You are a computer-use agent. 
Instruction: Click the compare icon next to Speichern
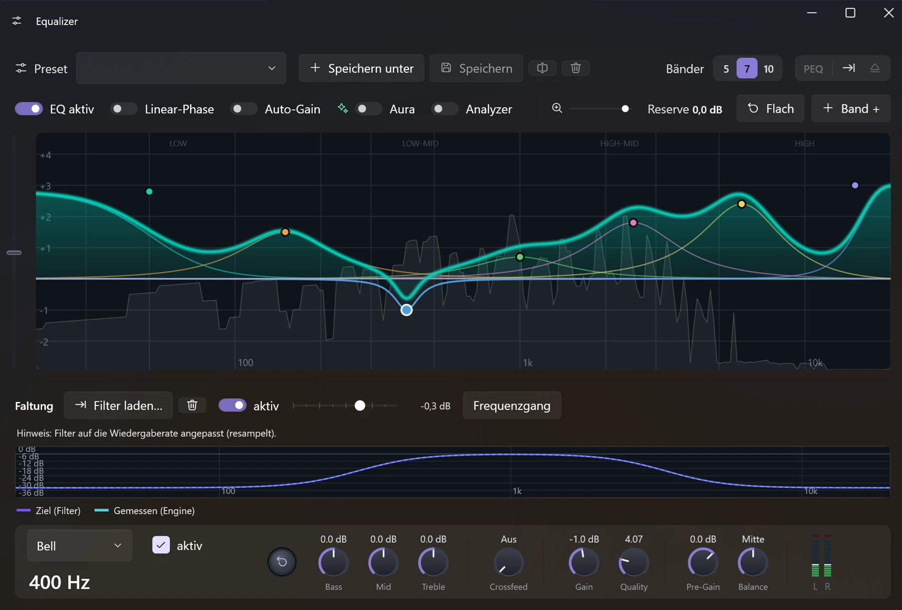(x=542, y=68)
